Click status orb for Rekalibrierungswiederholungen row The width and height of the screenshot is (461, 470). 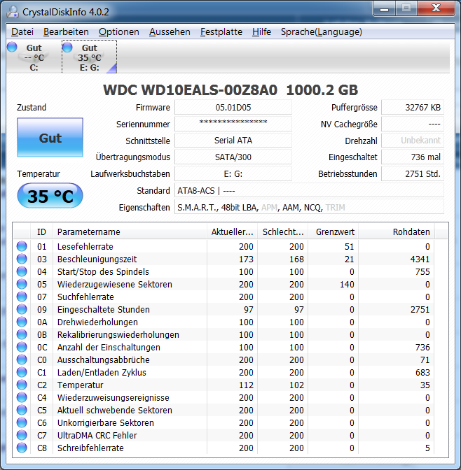click(x=22, y=334)
